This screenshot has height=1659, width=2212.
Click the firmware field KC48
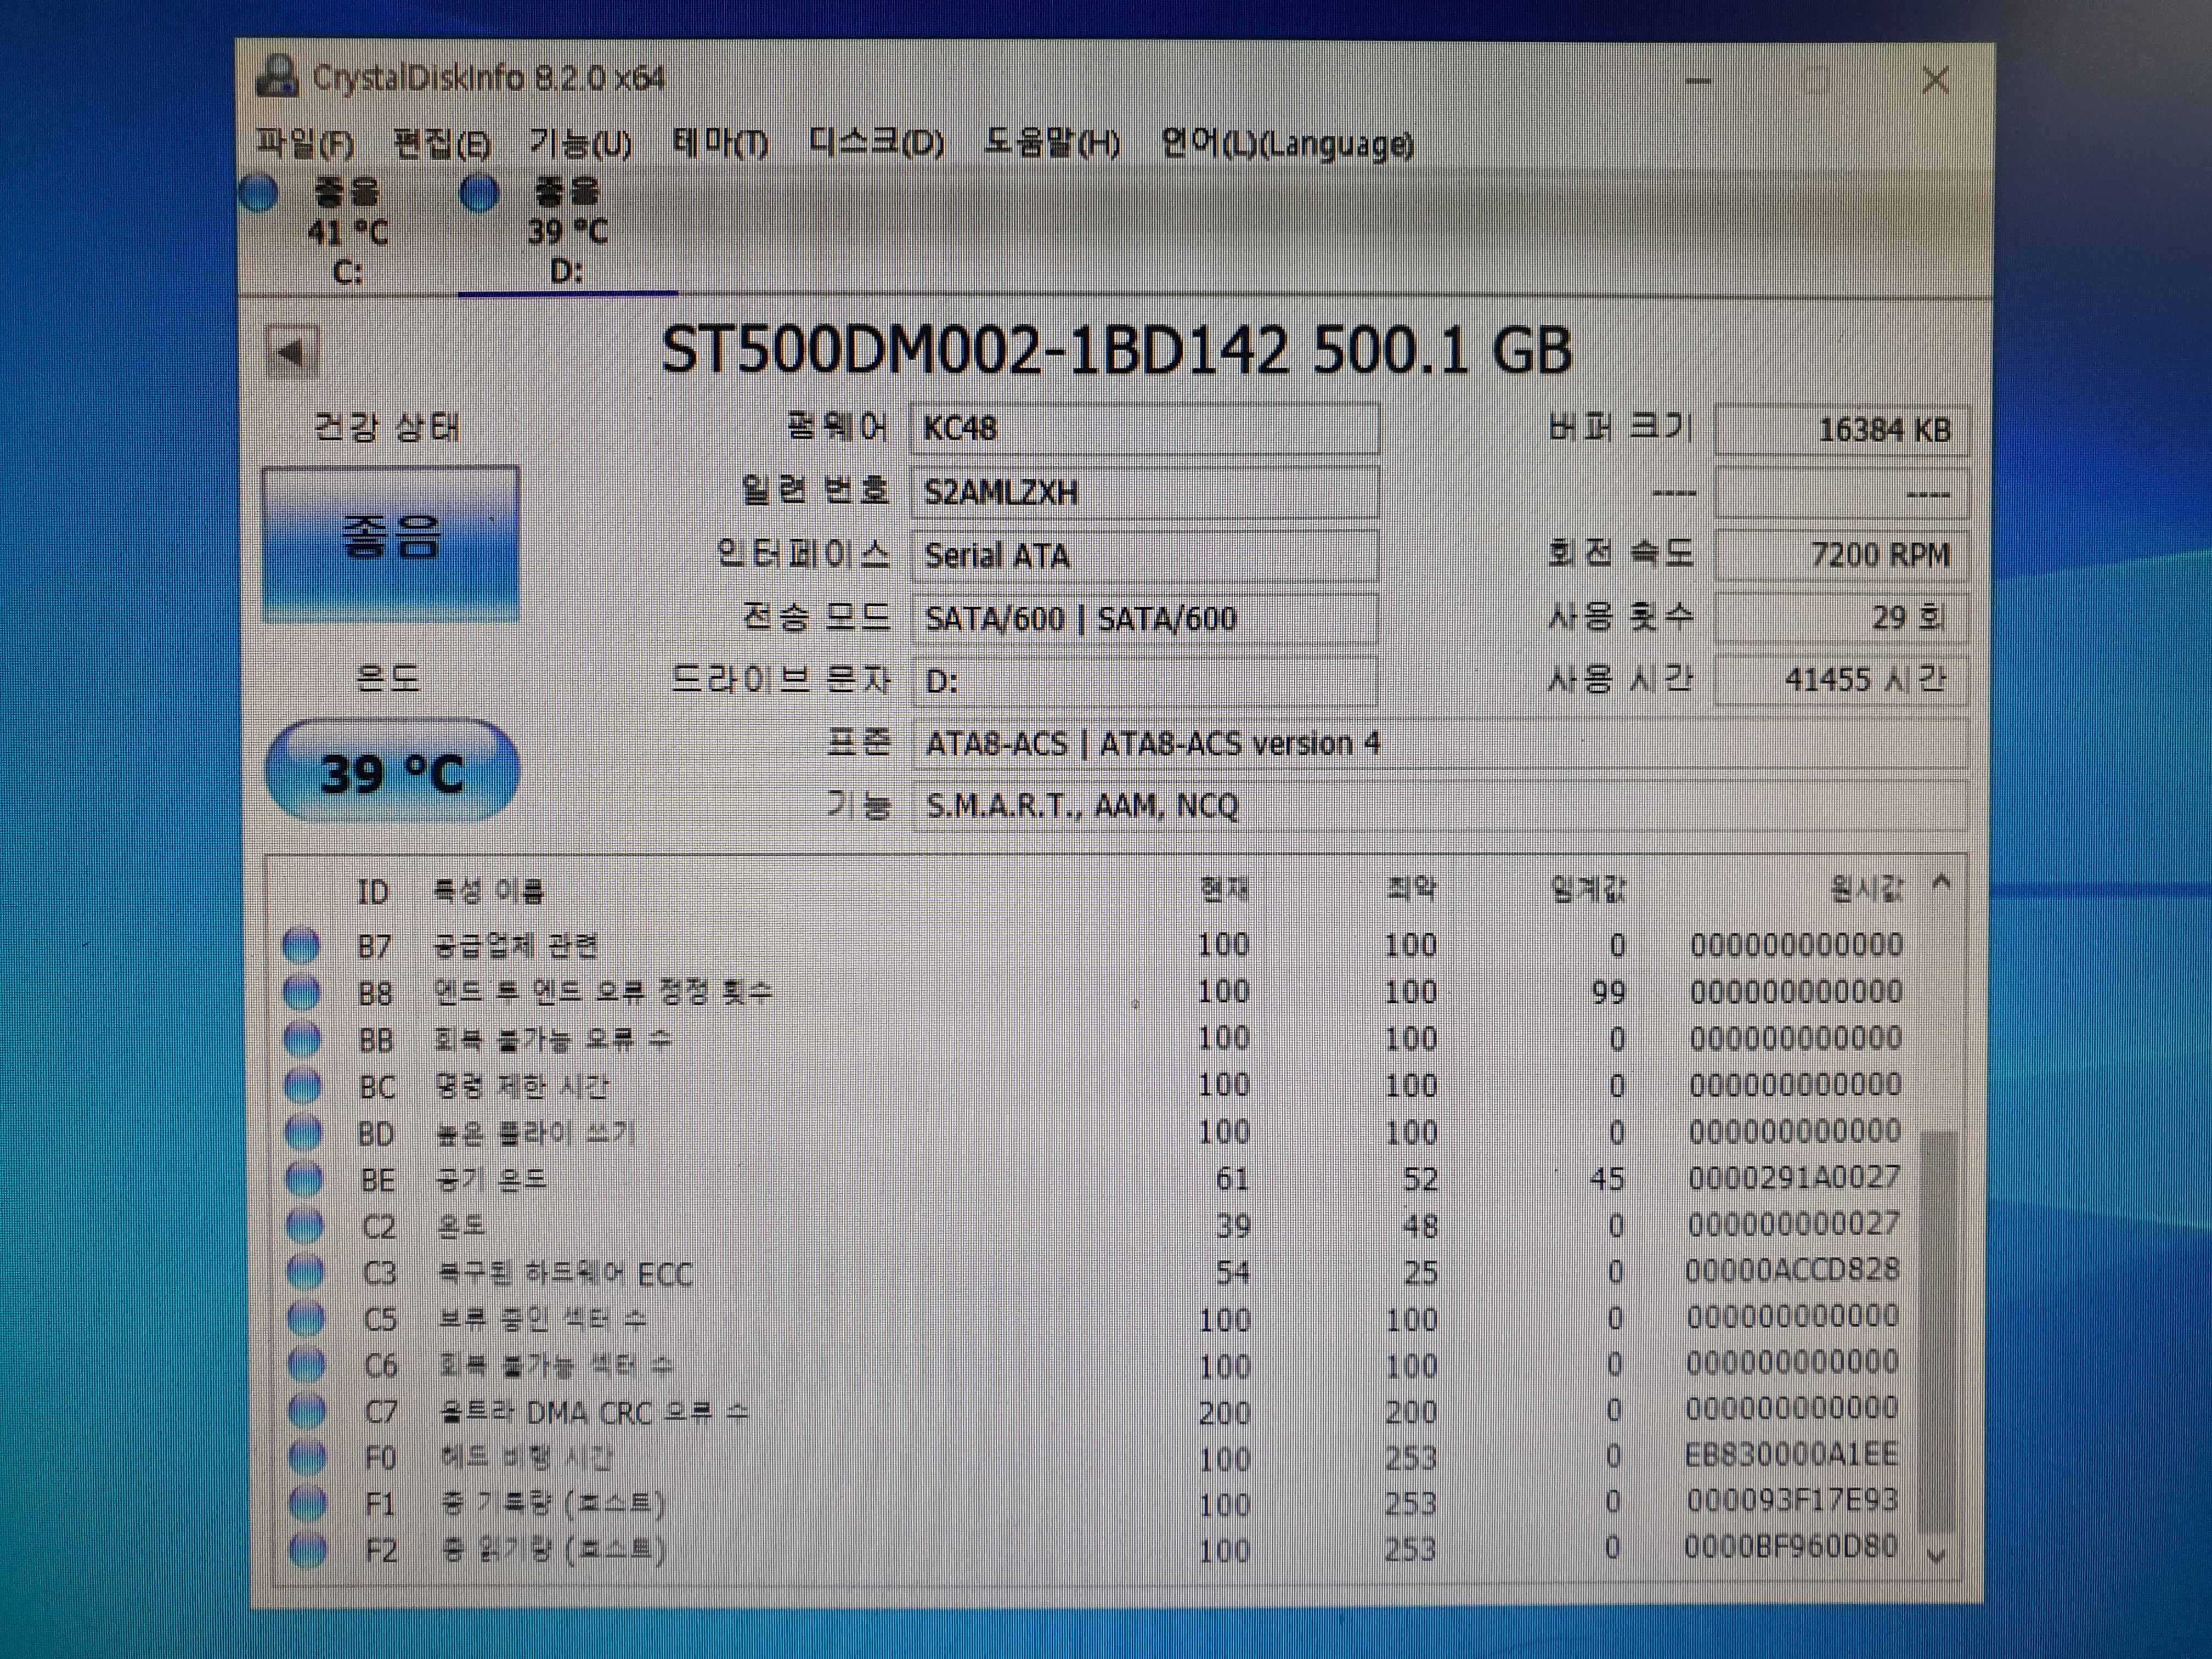click(x=1145, y=428)
